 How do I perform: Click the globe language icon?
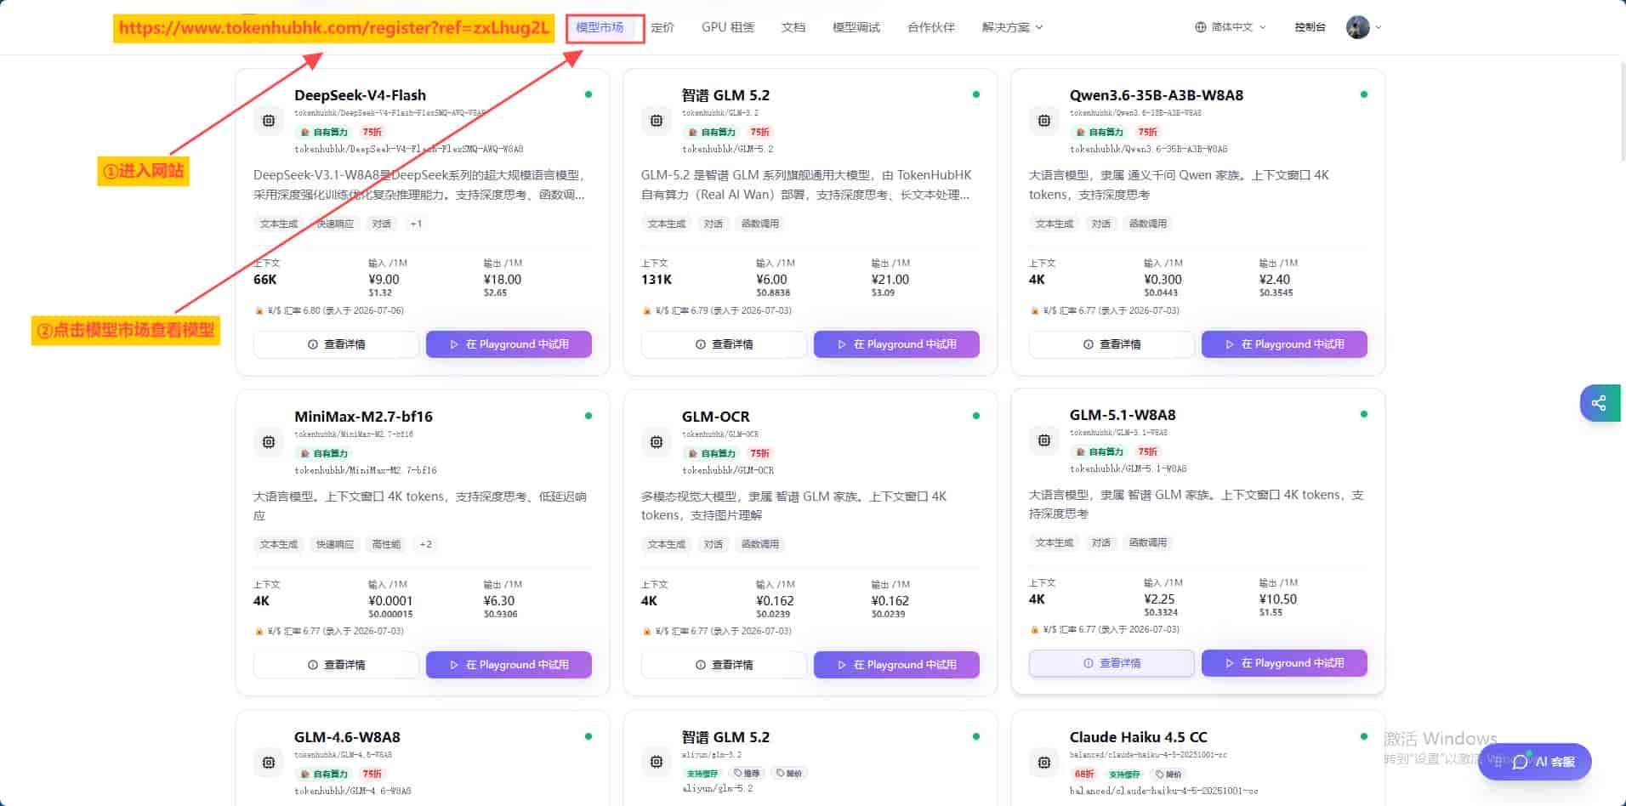(1201, 27)
